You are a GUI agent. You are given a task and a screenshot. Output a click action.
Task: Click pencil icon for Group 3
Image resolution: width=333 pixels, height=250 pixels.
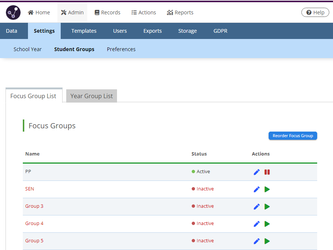pos(257,207)
